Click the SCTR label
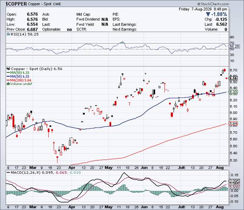This screenshot has height=210, width=244. pos(81,29)
